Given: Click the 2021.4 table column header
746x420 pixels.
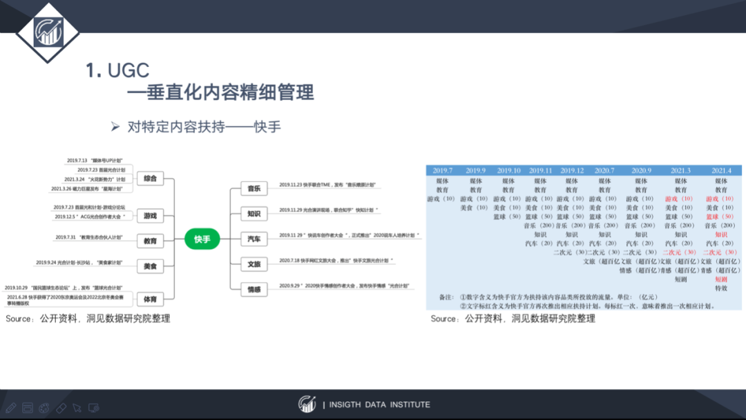Looking at the screenshot, I should pyautogui.click(x=721, y=170).
